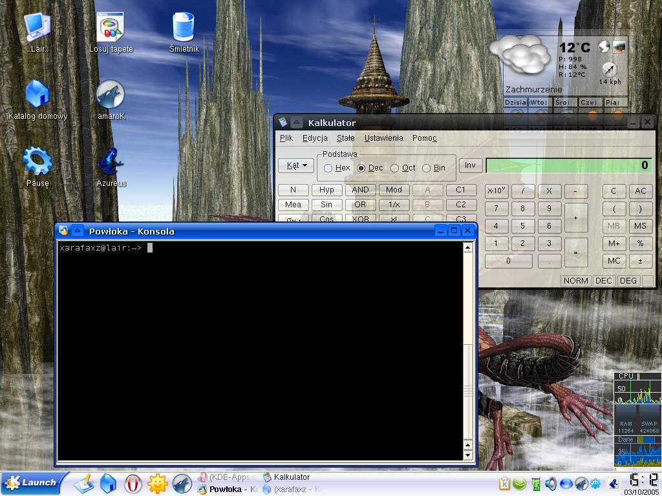This screenshot has width=662, height=496.
Task: Launch Opera from the panel quick launcher
Action: [x=133, y=483]
